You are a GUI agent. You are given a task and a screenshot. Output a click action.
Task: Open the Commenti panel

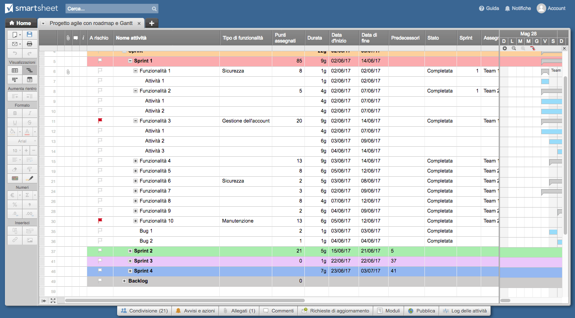coord(278,310)
